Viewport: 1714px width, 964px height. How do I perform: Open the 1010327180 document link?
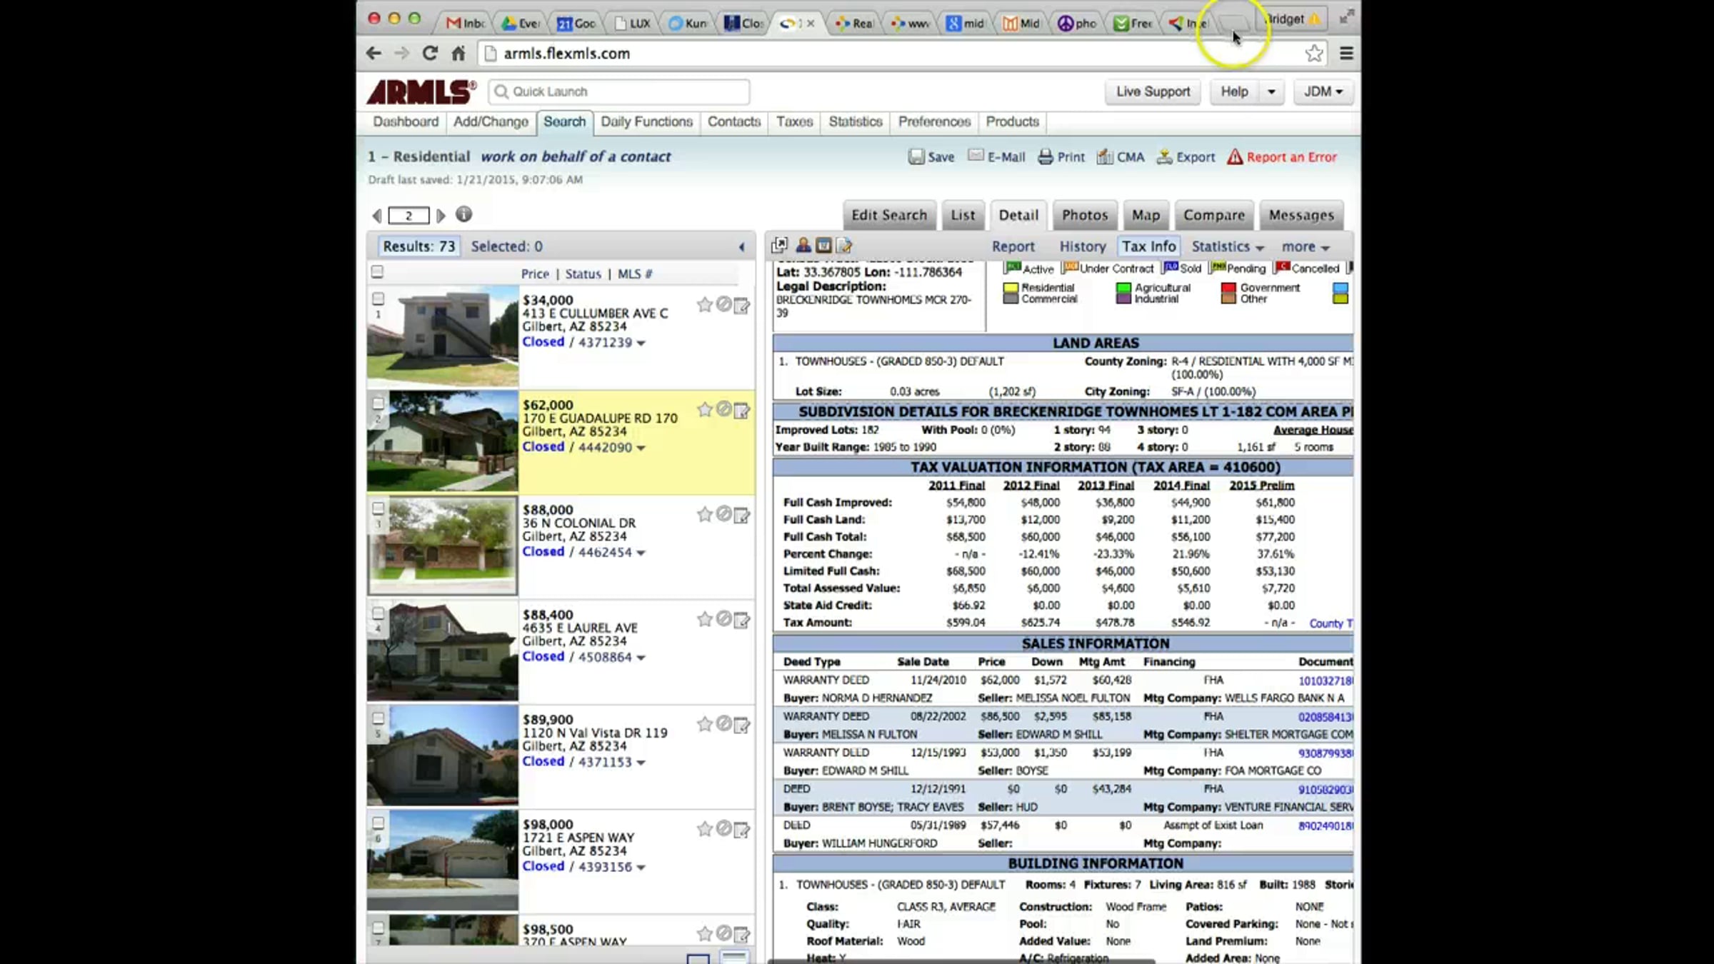click(x=1325, y=681)
